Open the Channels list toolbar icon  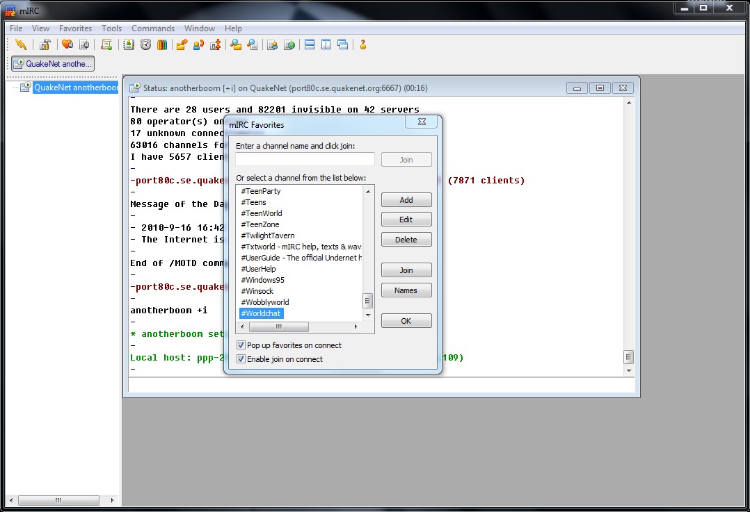click(84, 44)
